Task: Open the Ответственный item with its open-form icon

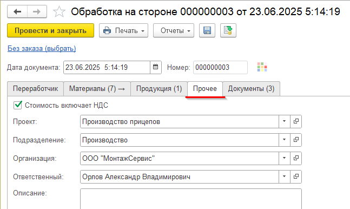Action: (296, 177)
